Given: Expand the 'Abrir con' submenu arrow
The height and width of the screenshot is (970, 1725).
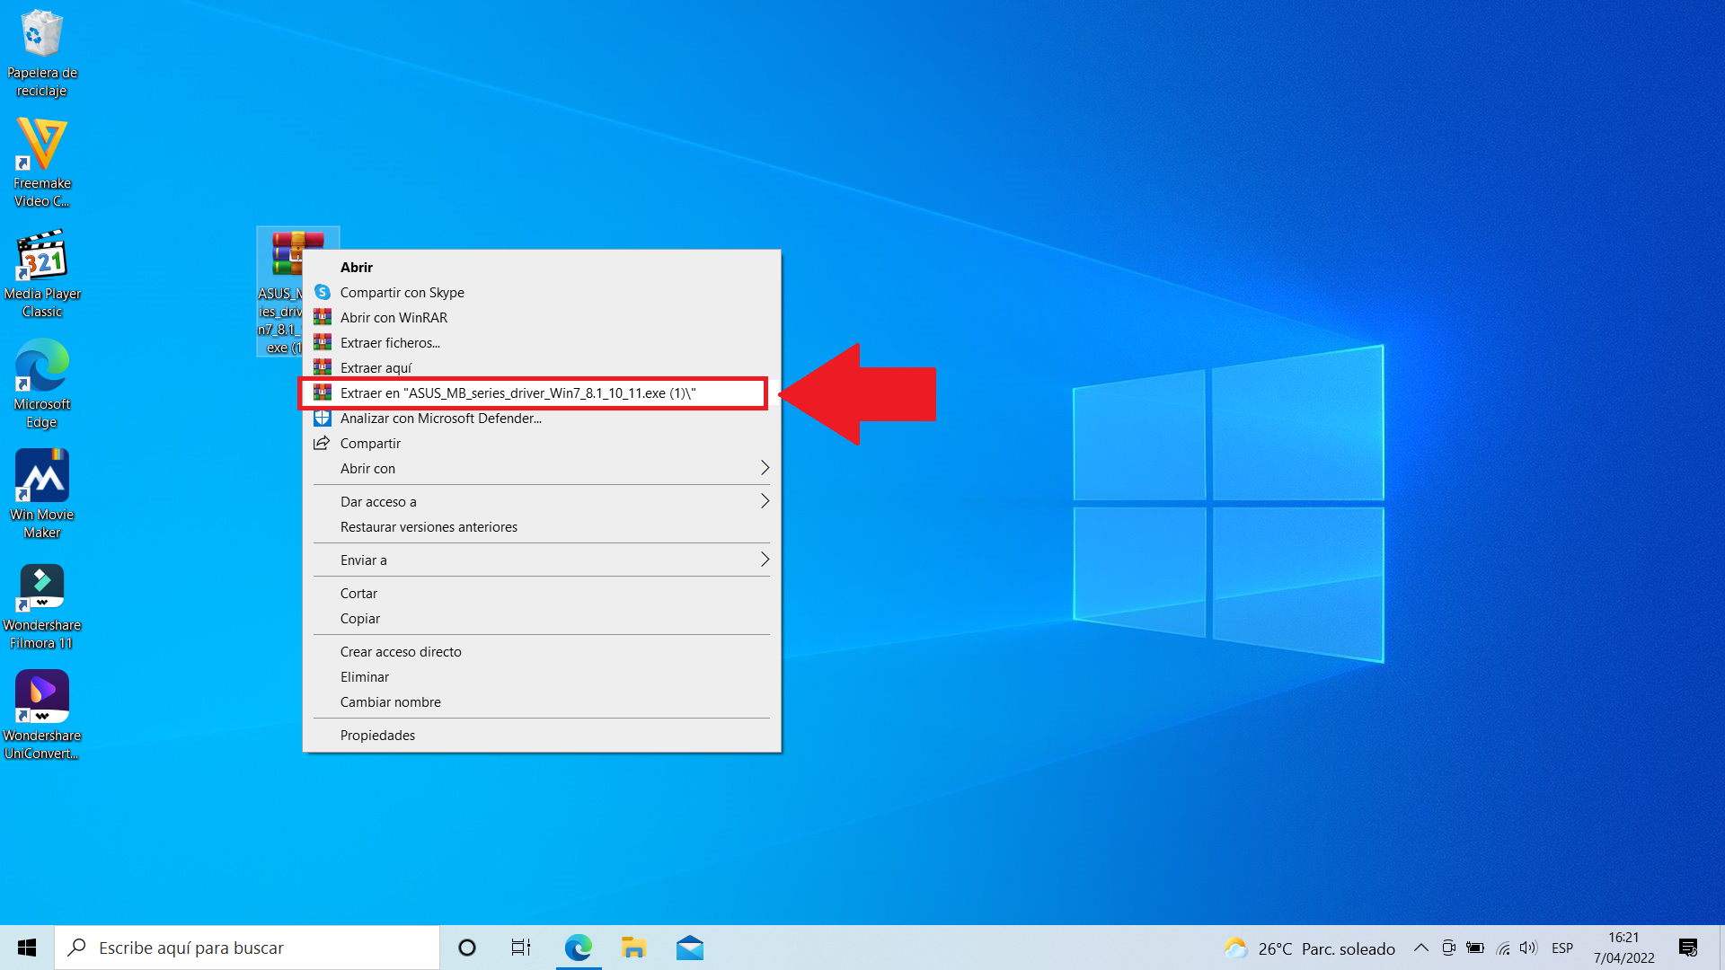Looking at the screenshot, I should pyautogui.click(x=765, y=468).
